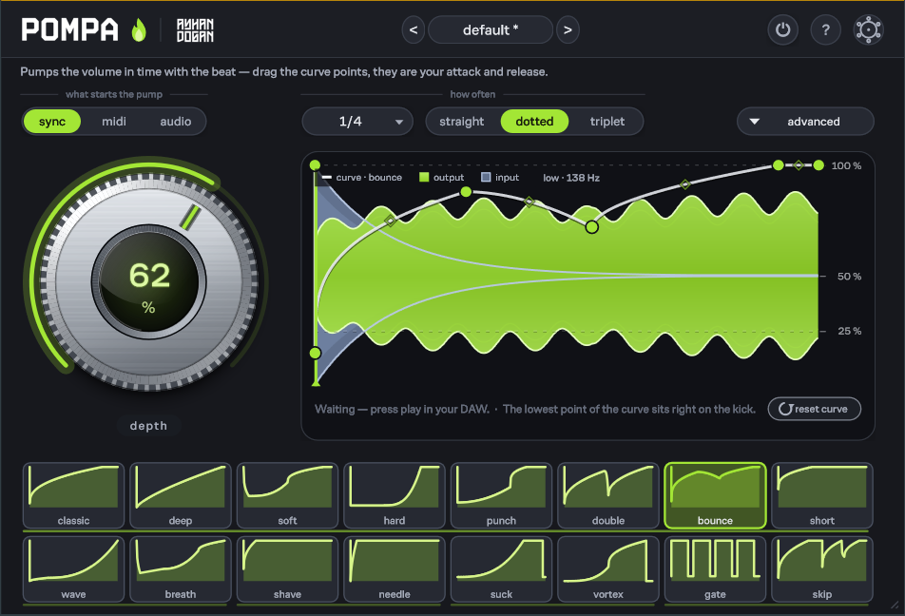Click the 50 % grid label
The image size is (905, 616).
pos(849,277)
